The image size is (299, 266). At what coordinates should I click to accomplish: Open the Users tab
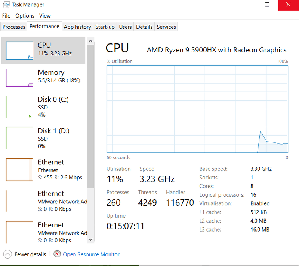point(125,27)
